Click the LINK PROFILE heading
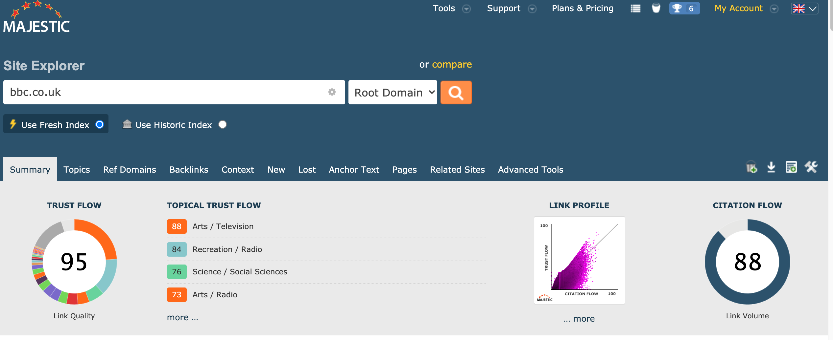The height and width of the screenshot is (340, 833). click(x=579, y=205)
